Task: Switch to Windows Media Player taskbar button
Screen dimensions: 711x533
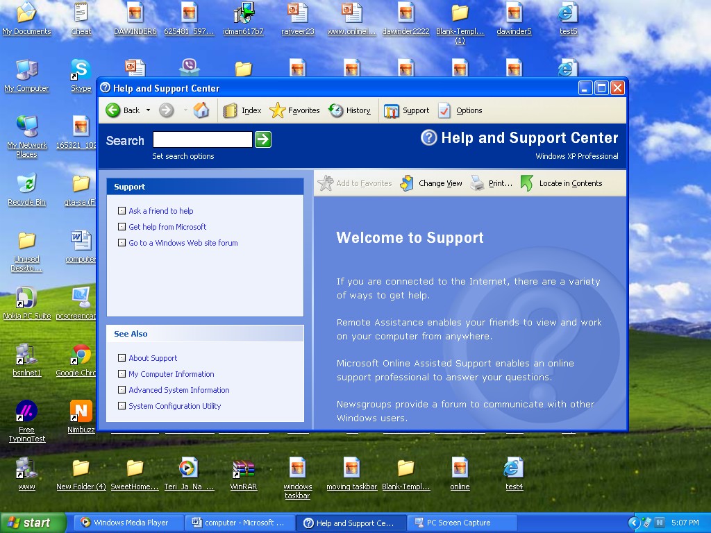Action: tap(128, 522)
